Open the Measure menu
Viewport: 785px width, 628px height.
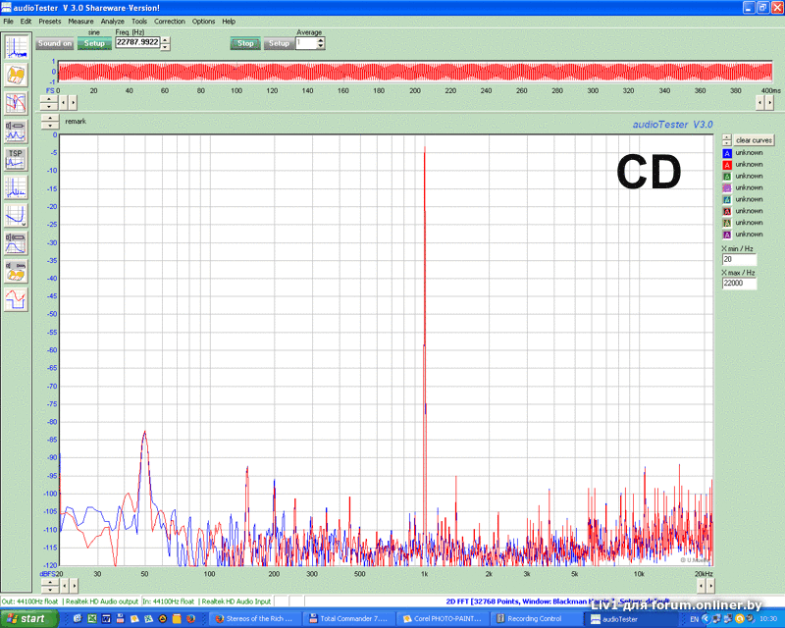point(80,21)
